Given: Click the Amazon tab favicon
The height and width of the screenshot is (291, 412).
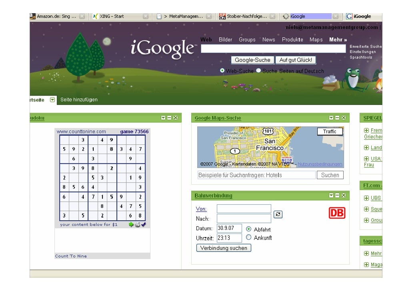Looking at the screenshot, I should pyautogui.click(x=32, y=16).
